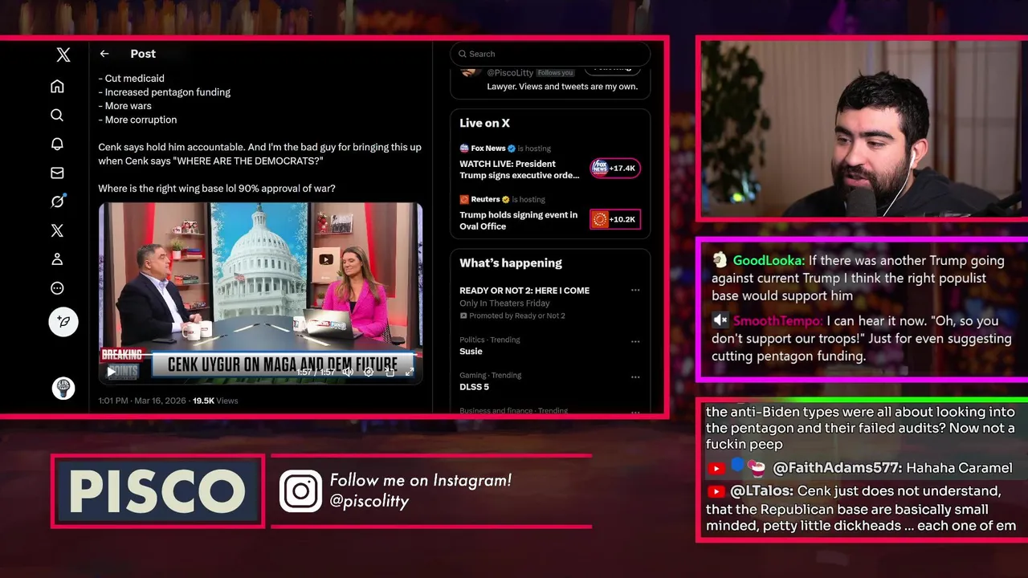The height and width of the screenshot is (578, 1028).
Task: Click the search magnifier icon in the field
Action: point(463,54)
